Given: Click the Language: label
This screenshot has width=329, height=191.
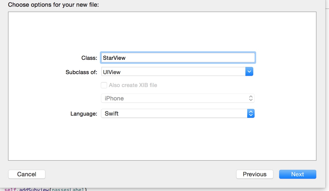Looking at the screenshot, I should [x=84, y=114].
